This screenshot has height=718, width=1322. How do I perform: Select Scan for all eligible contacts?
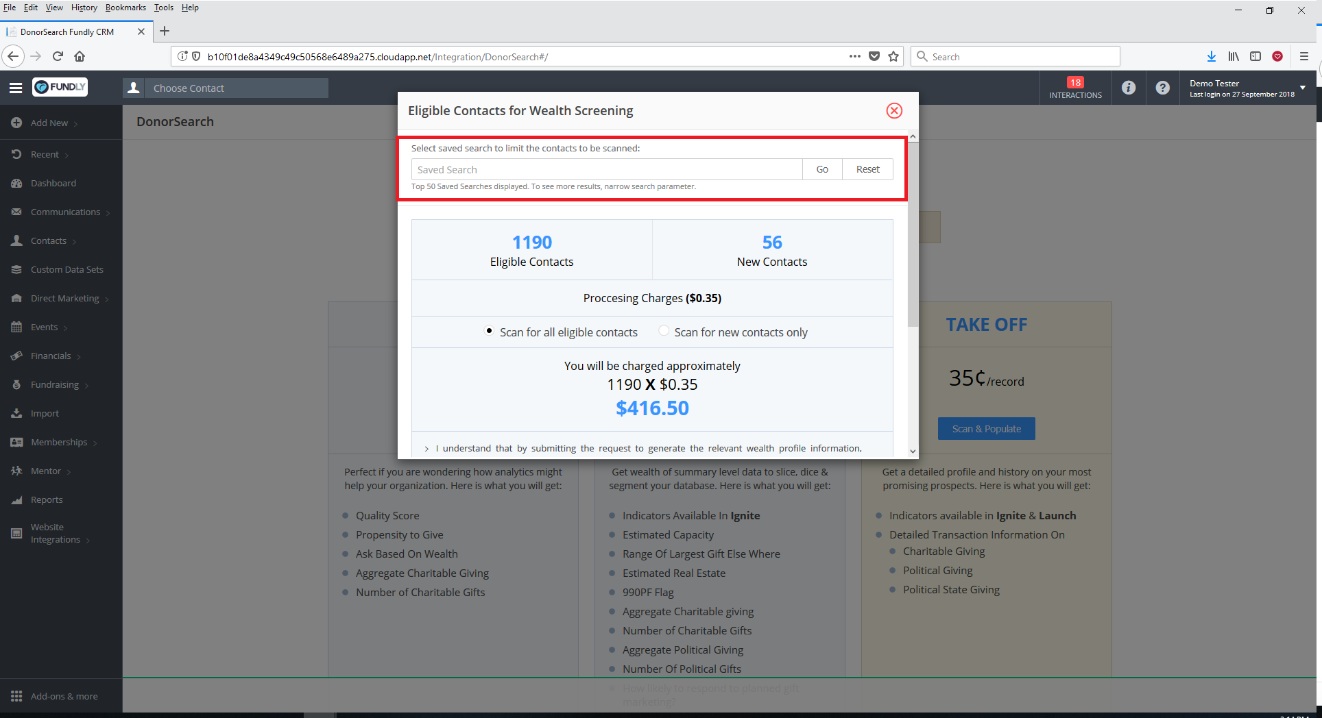pyautogui.click(x=489, y=331)
